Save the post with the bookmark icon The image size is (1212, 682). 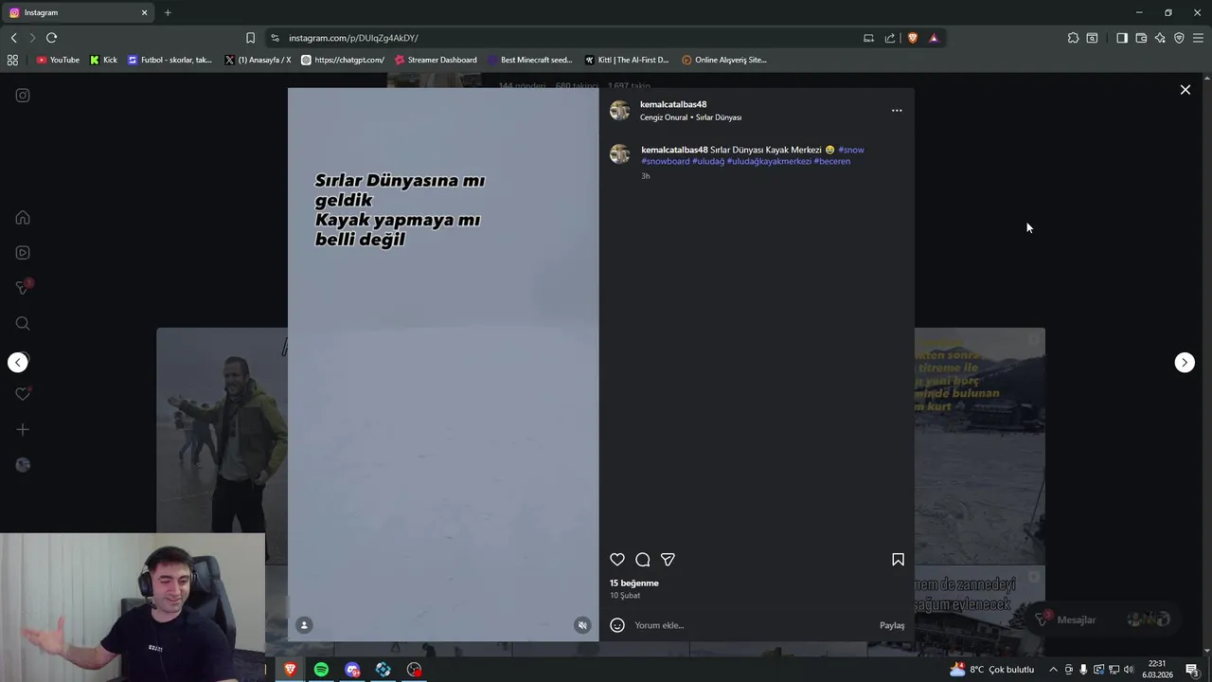[898, 560]
